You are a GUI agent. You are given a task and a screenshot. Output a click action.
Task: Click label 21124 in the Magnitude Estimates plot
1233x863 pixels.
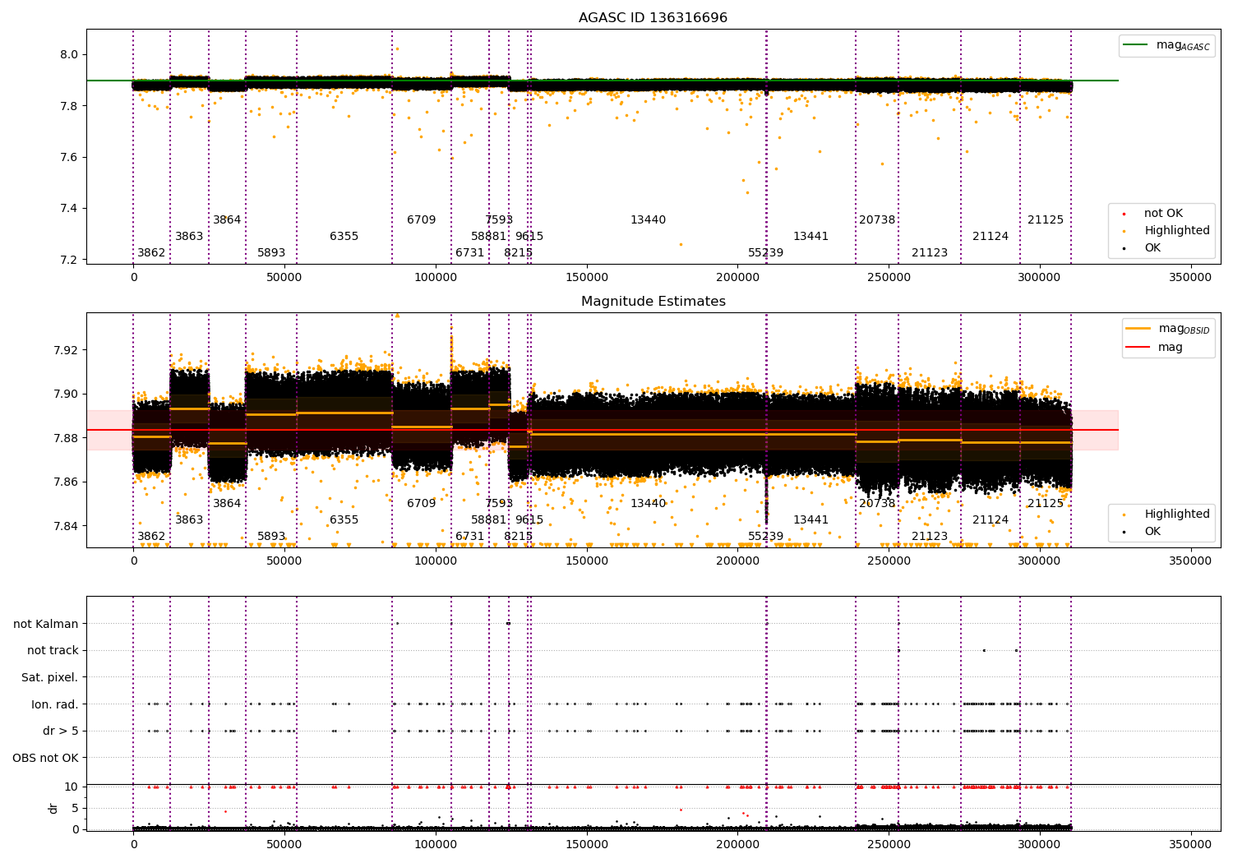[x=991, y=520]
